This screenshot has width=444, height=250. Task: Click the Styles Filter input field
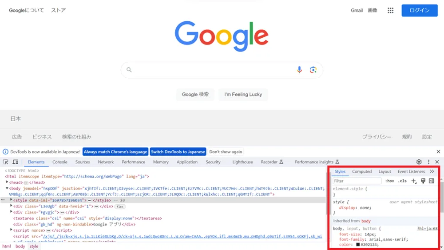click(357, 181)
